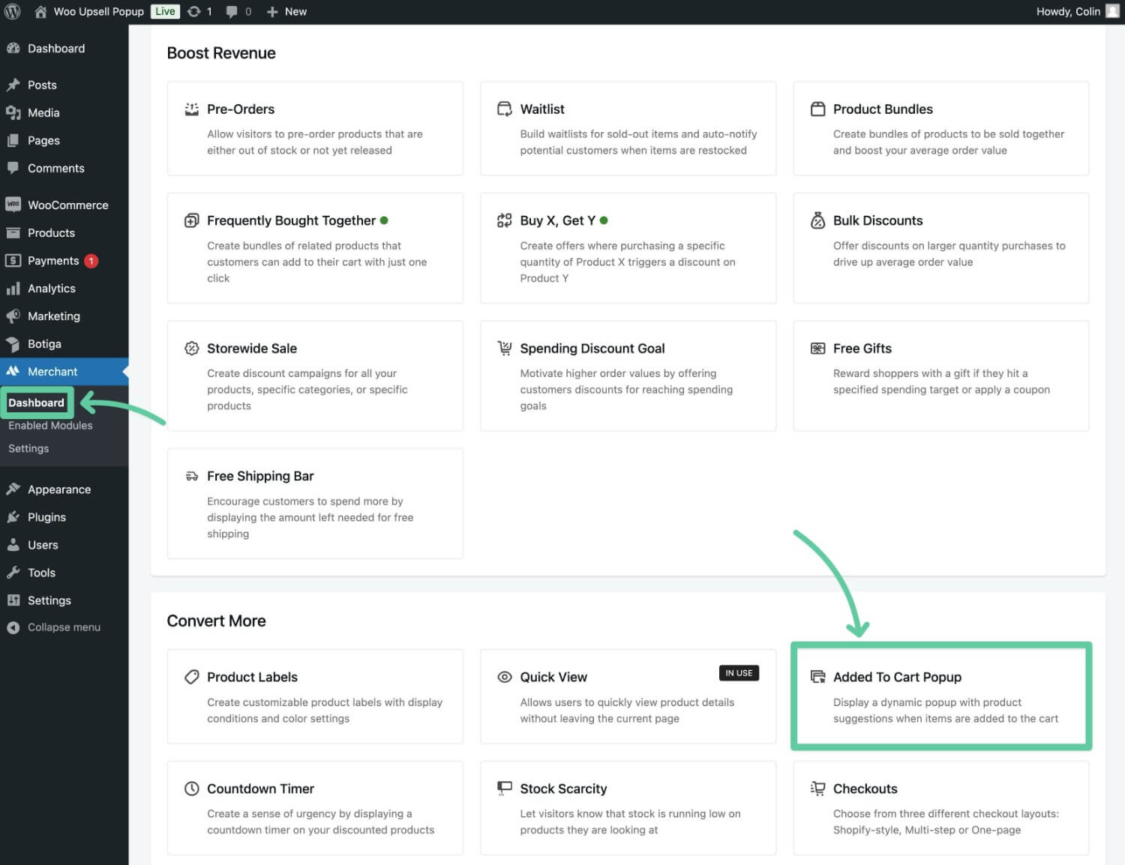Click the Checkouts cart icon

coord(818,789)
